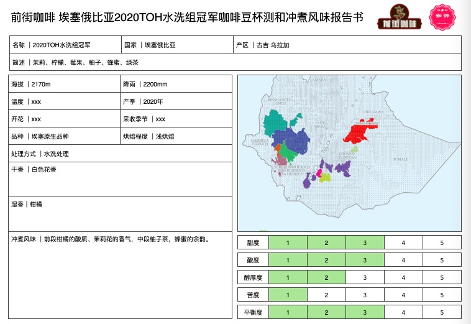The width and height of the screenshot is (471, 324).
Task: Click the magenta region on the map
Action: click(318, 172)
